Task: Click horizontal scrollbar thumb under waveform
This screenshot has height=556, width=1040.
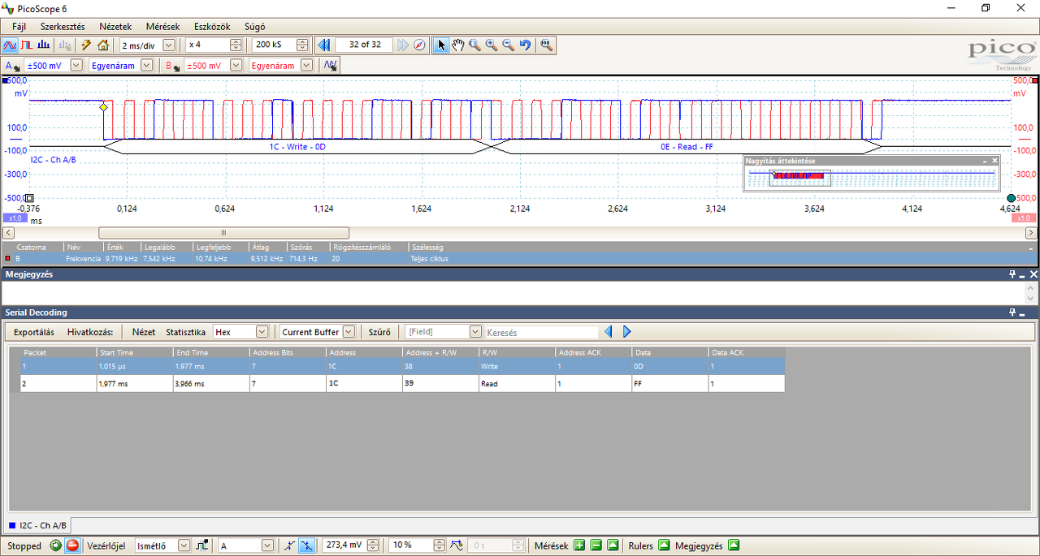Action: pos(223,233)
